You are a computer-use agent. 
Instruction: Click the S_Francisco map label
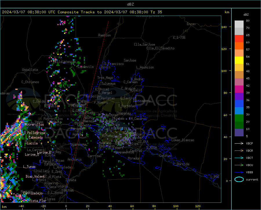point(114,64)
